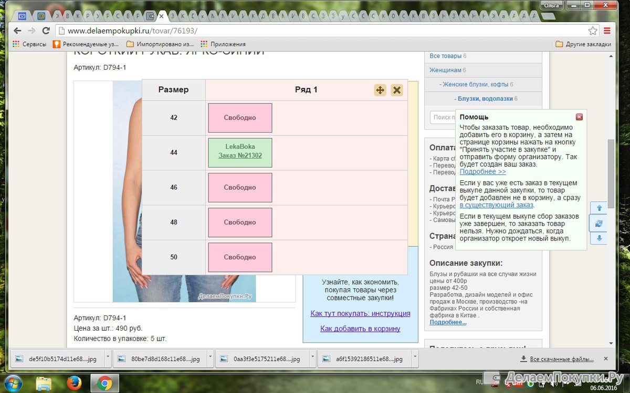This screenshot has width=630, height=393.
Task: Open 'Другие закладки' folder
Action: coord(583,44)
